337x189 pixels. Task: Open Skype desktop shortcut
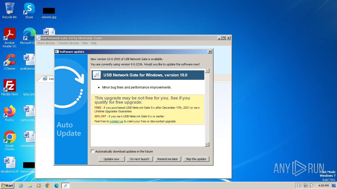click(29, 10)
